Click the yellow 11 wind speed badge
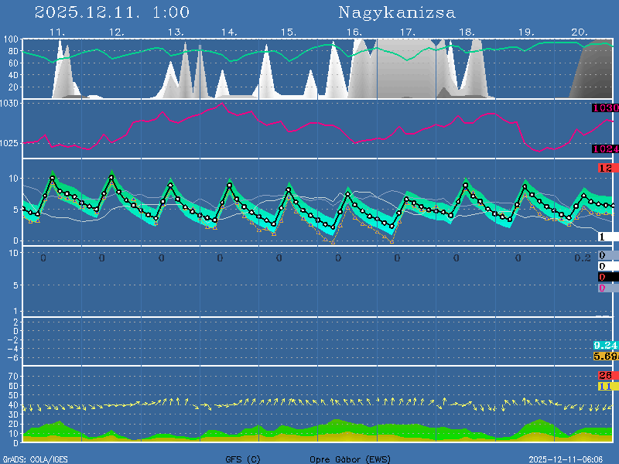This screenshot has width=619, height=464. (x=605, y=386)
